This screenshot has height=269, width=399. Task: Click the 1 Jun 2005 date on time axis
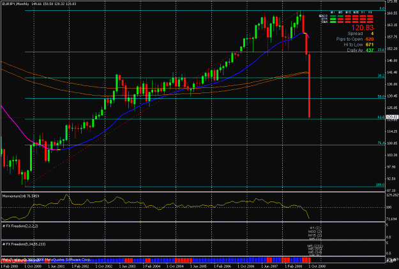tap(199, 266)
